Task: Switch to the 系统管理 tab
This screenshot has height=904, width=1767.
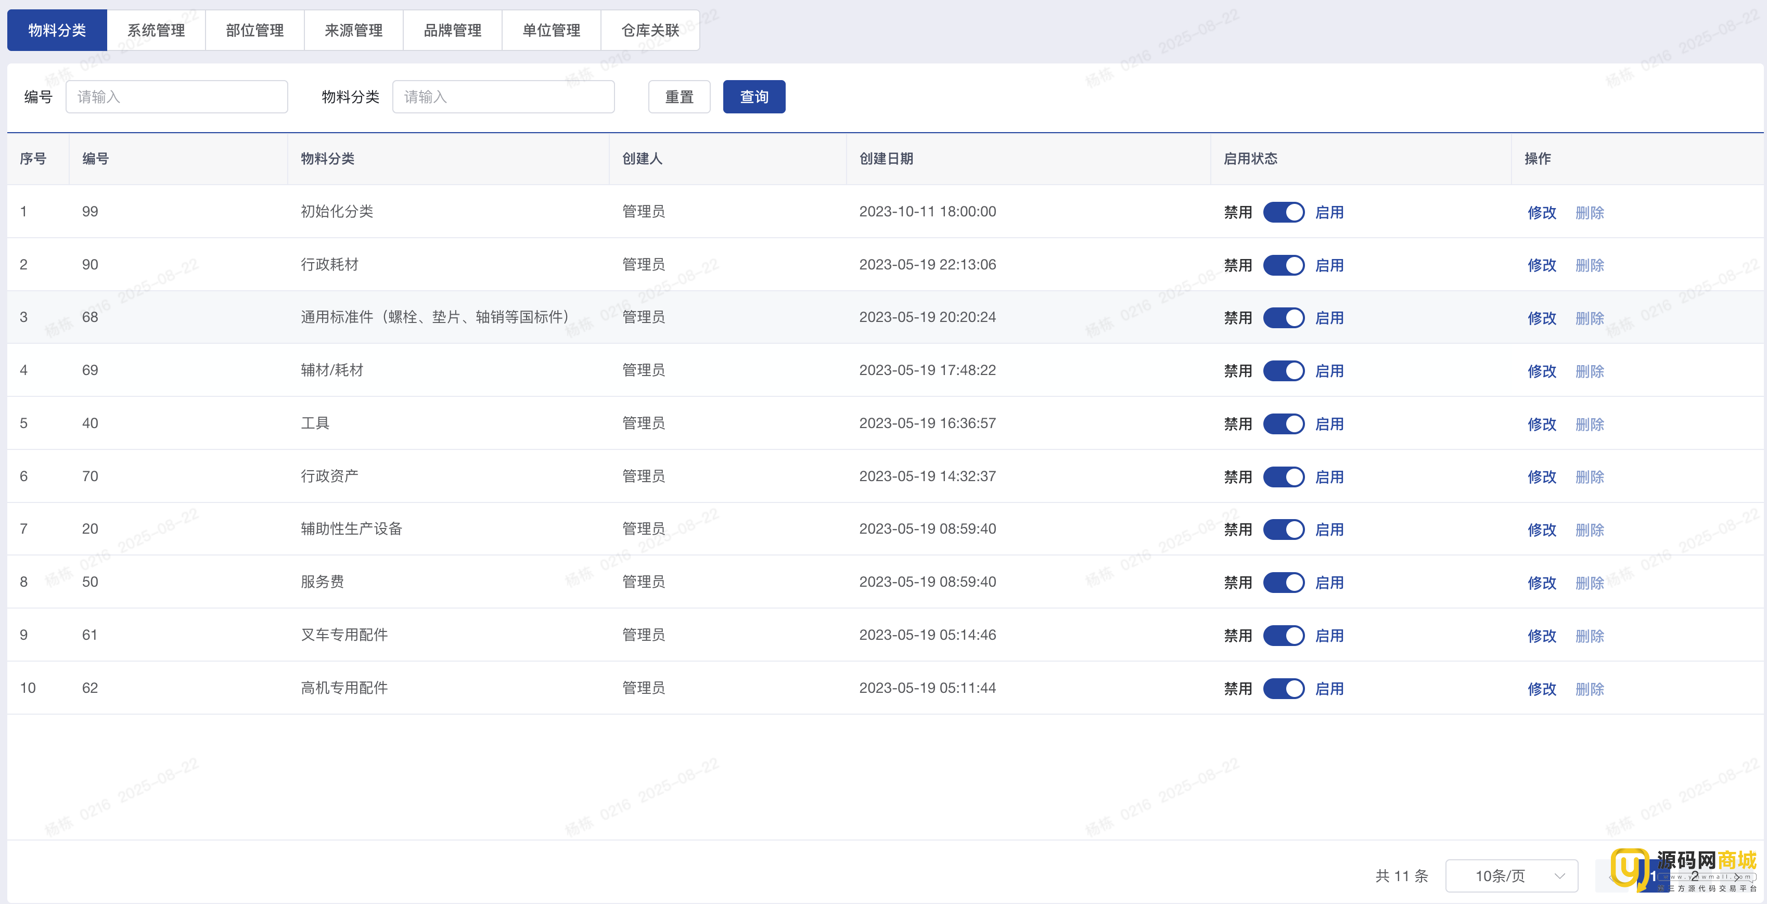Action: tap(156, 30)
